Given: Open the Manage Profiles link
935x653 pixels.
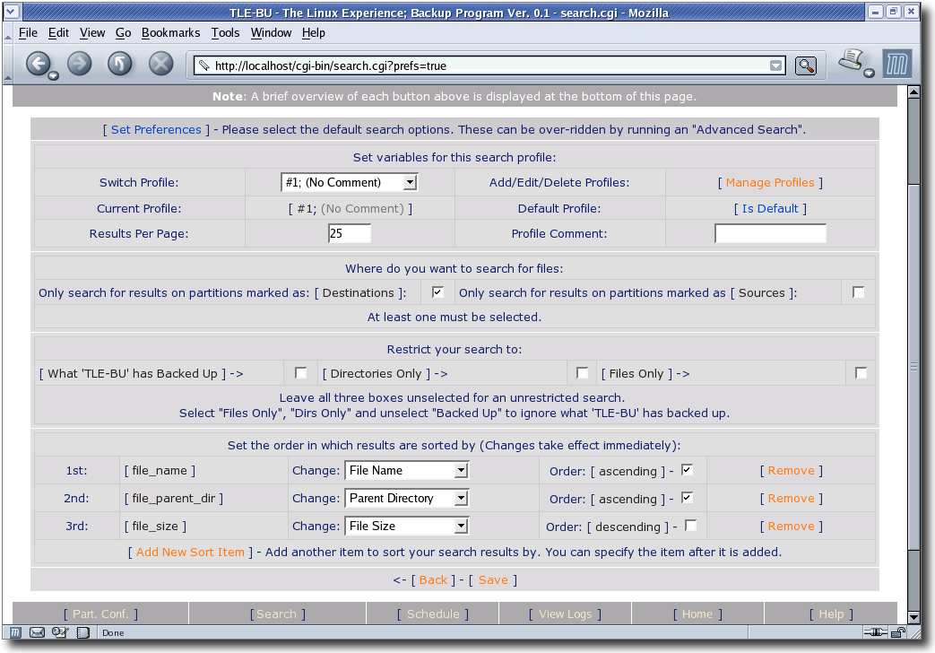Looking at the screenshot, I should click(x=770, y=183).
